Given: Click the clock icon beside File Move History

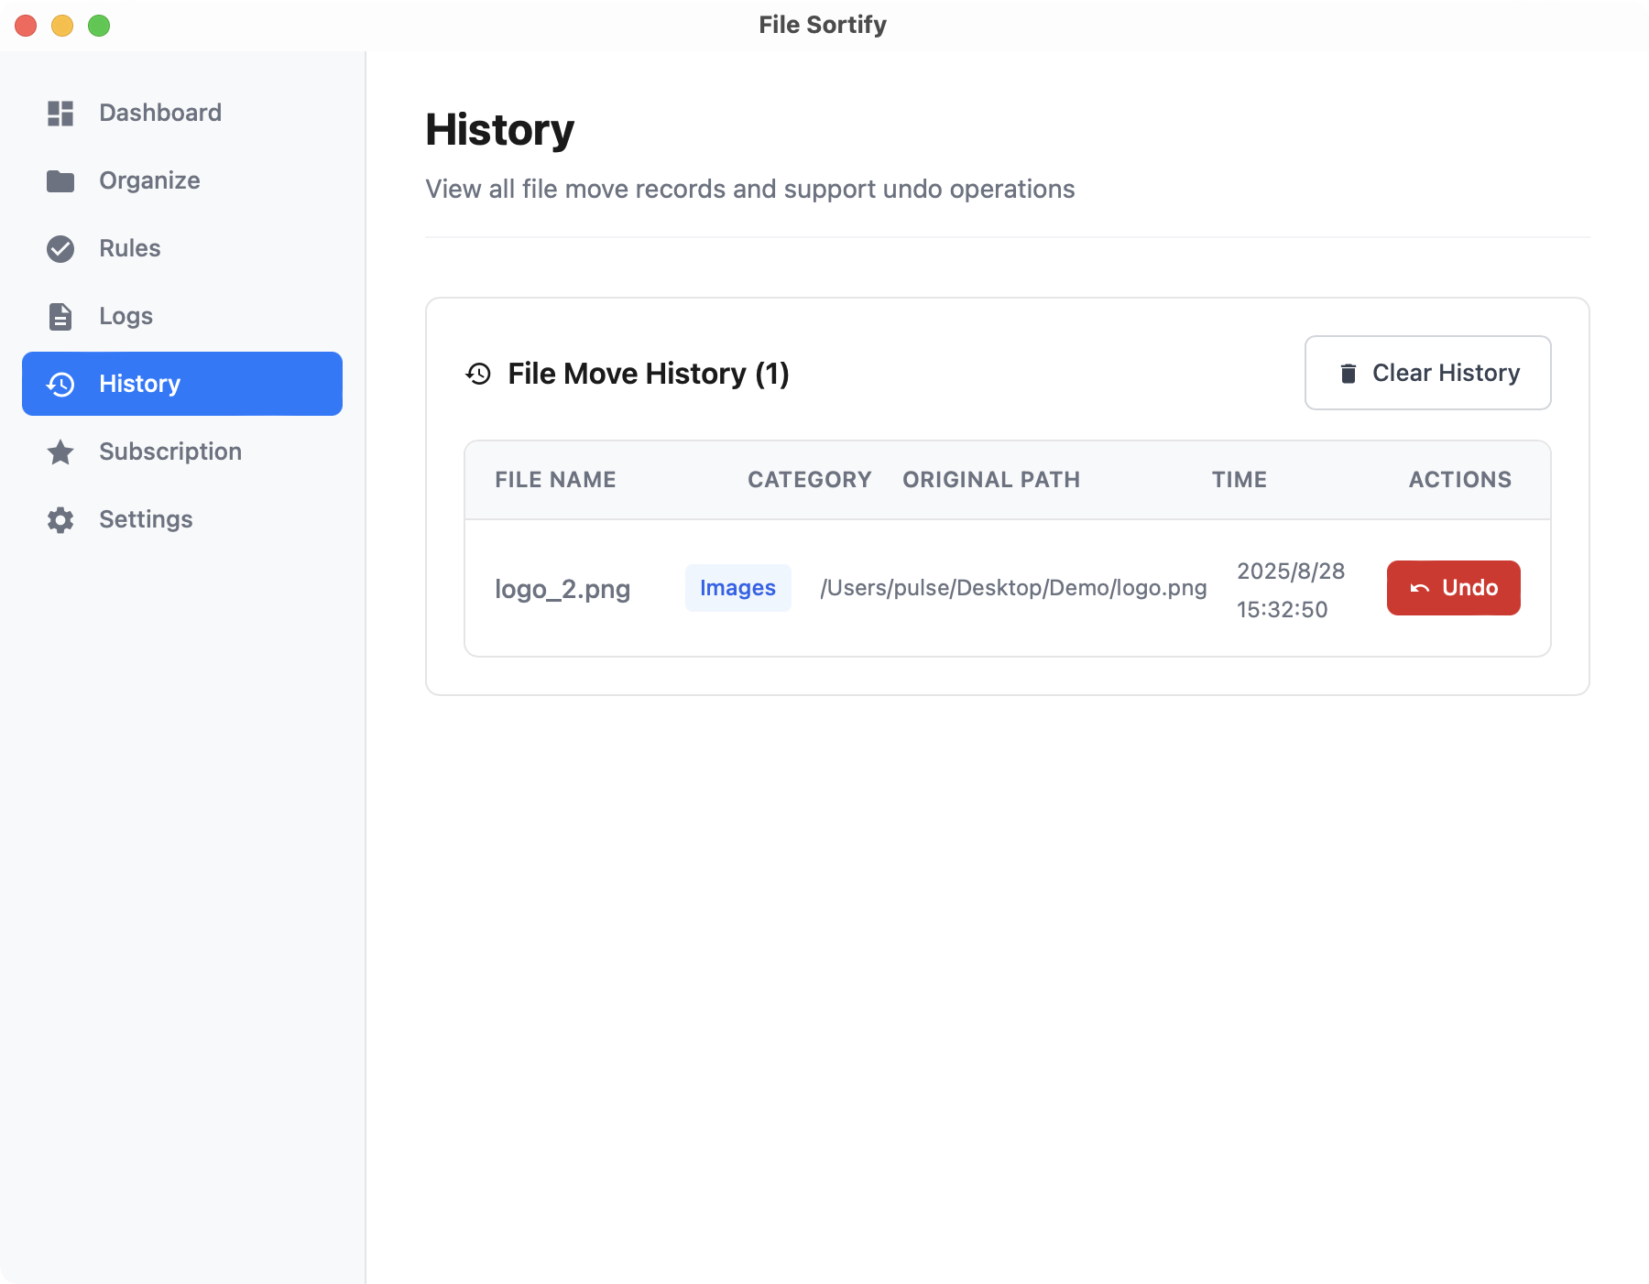Looking at the screenshot, I should 478,374.
